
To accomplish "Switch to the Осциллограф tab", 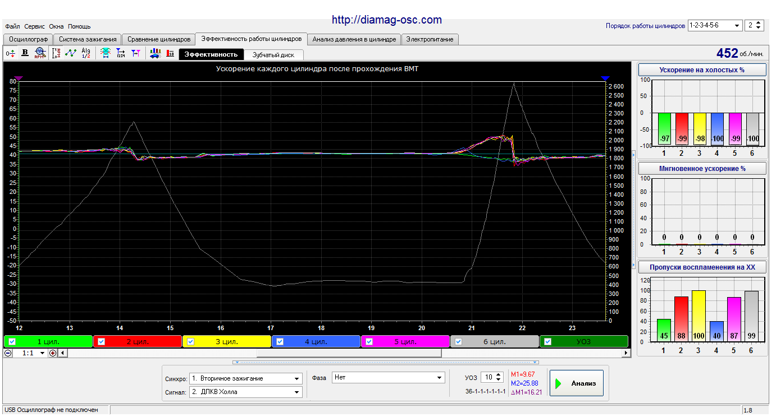I will pyautogui.click(x=28, y=39).
